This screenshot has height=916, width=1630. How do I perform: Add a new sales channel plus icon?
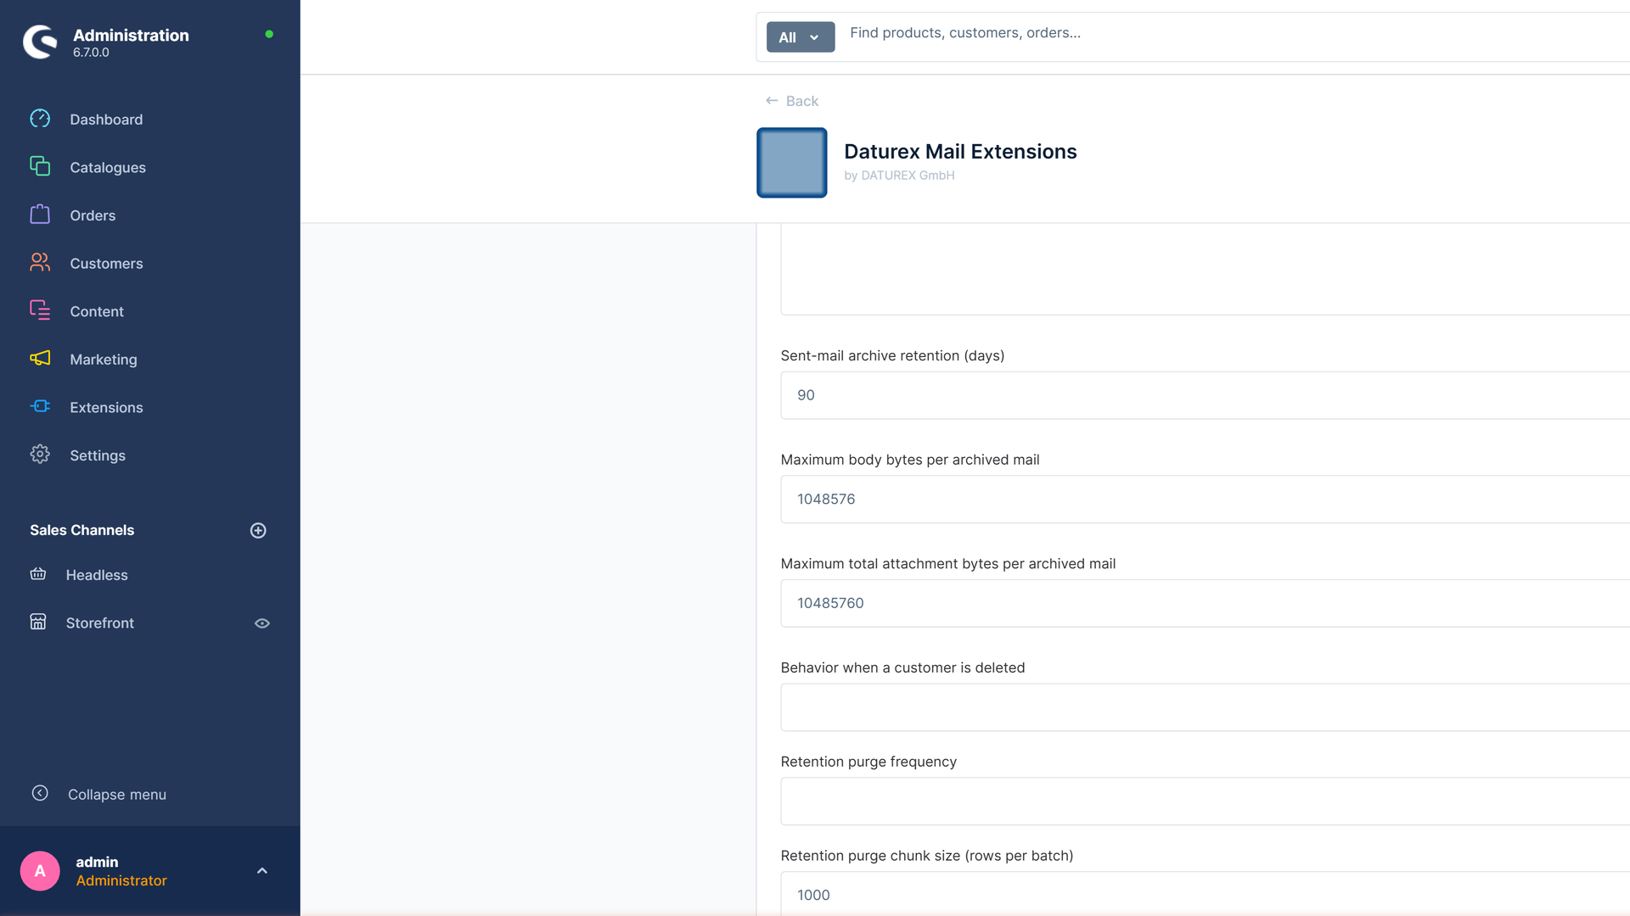(258, 530)
